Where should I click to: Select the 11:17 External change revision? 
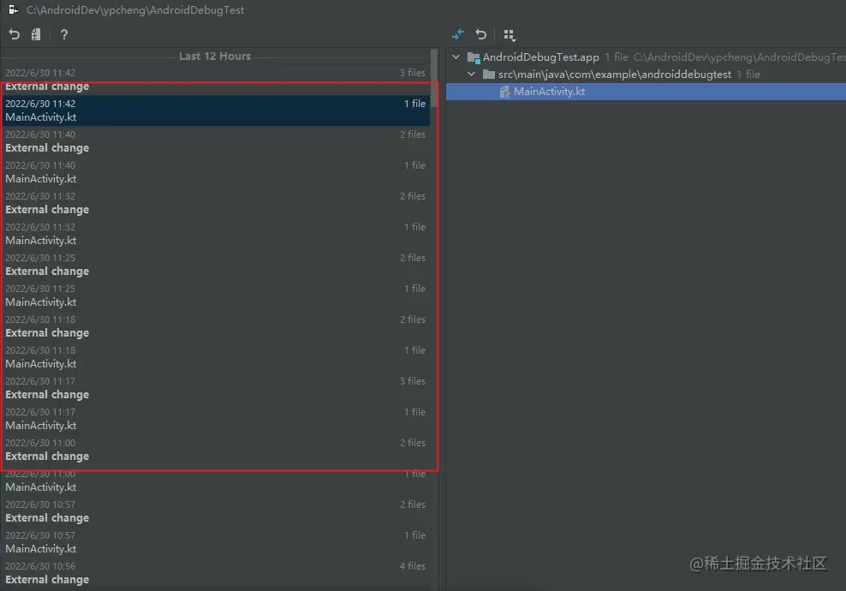pyautogui.click(x=215, y=387)
